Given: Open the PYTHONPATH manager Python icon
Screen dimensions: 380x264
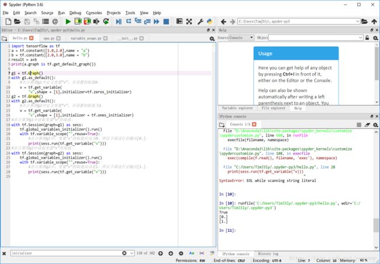Looking at the screenshot, I should point(210,22).
